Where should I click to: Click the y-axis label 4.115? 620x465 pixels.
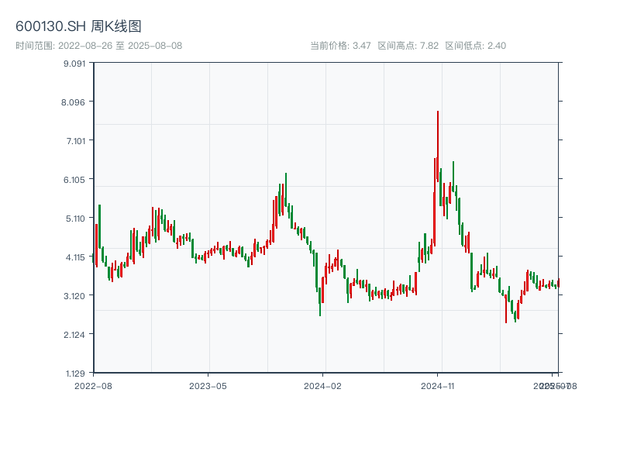tap(75, 257)
